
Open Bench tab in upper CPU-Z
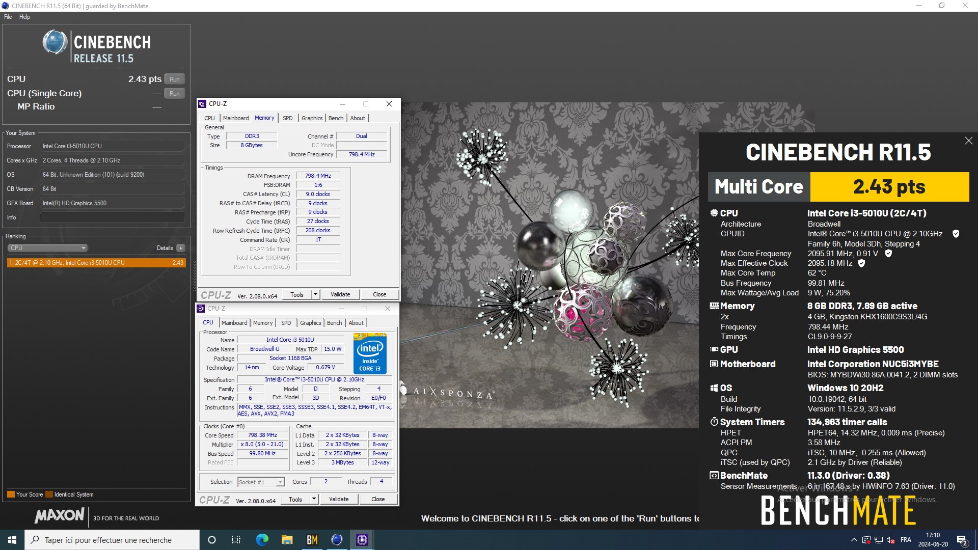point(336,118)
